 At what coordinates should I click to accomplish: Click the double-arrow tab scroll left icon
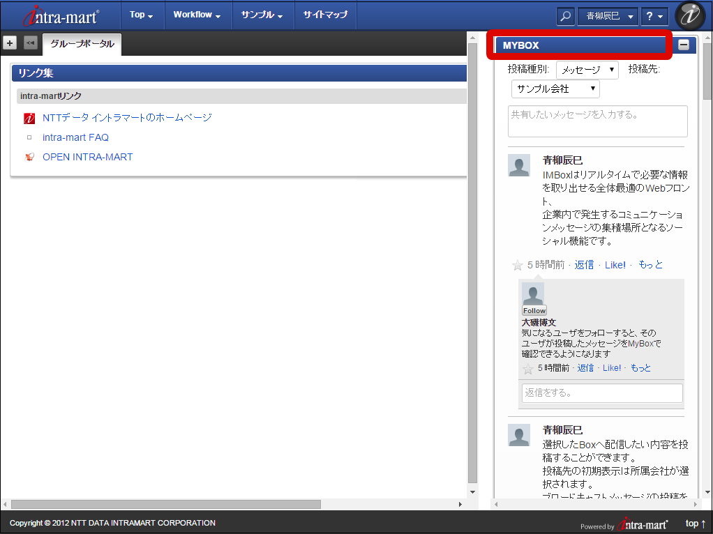point(30,43)
